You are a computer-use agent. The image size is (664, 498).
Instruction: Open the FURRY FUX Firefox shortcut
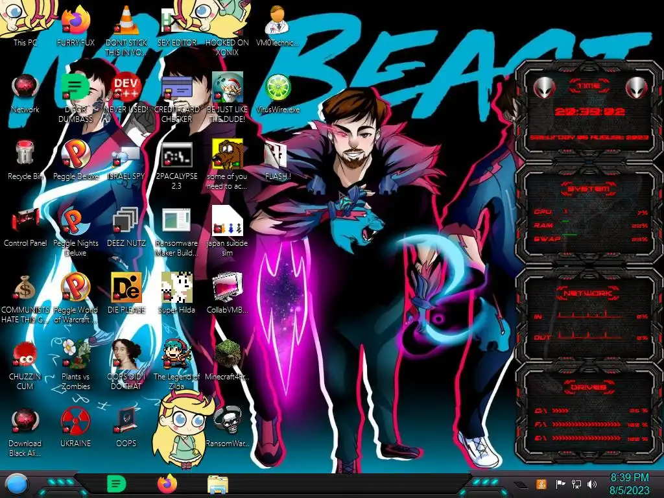pyautogui.click(x=75, y=25)
